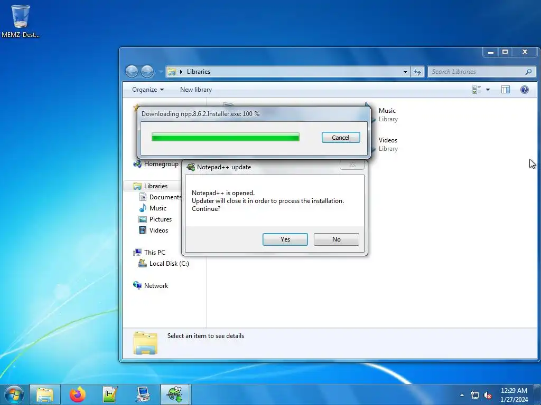Select Network in the navigation tree
The image size is (541, 405).
(156, 285)
